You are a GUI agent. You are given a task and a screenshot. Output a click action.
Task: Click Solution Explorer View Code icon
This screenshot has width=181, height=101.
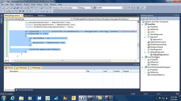(154, 19)
